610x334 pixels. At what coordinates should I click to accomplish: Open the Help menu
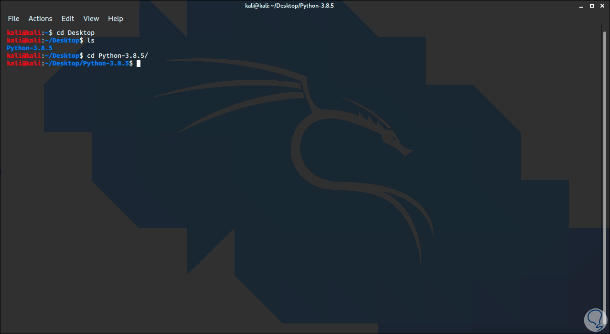[x=116, y=19]
